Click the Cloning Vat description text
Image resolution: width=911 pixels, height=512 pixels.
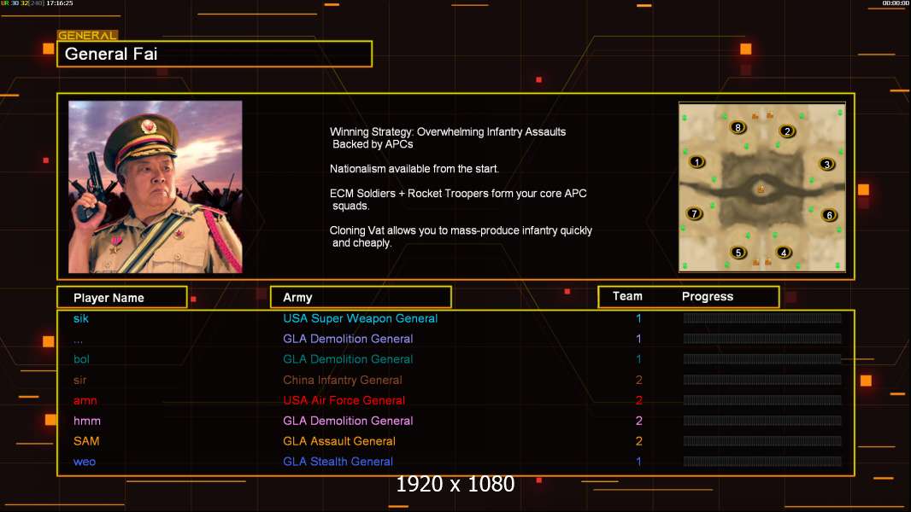pyautogui.click(x=461, y=236)
